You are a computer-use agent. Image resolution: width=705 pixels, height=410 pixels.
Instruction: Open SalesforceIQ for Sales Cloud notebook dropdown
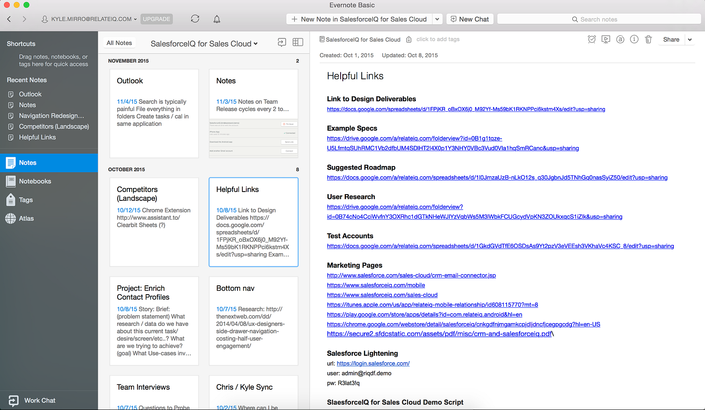pos(204,44)
